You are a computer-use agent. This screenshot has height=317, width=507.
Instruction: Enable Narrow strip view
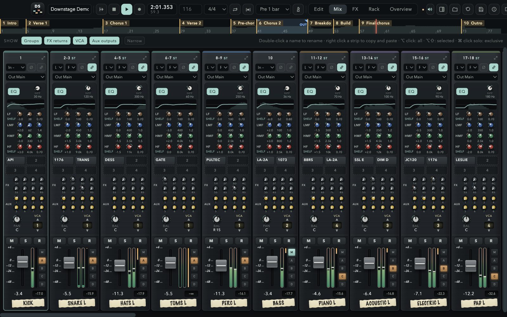(134, 41)
